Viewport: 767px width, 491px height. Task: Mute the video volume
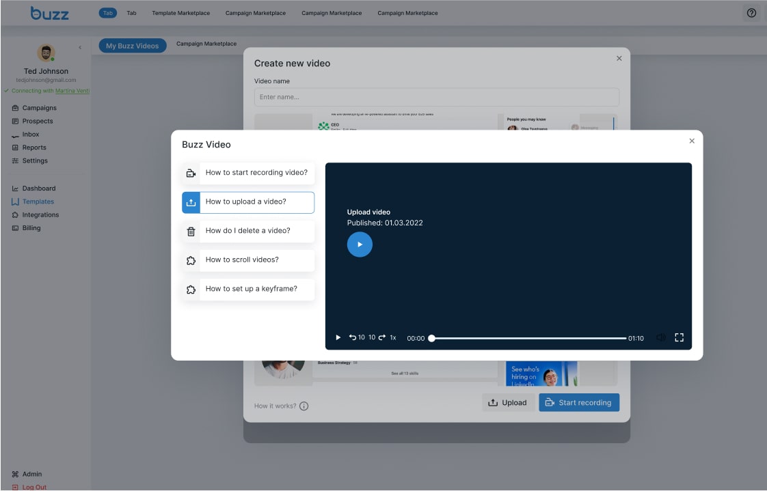660,337
